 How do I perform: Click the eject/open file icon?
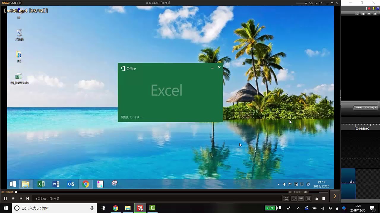(317, 199)
